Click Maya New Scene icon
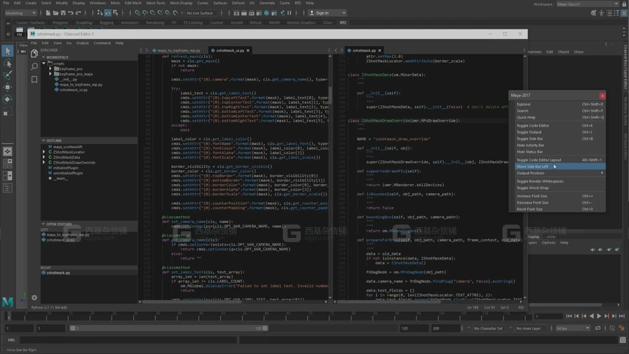629x354 pixels. [x=48, y=13]
